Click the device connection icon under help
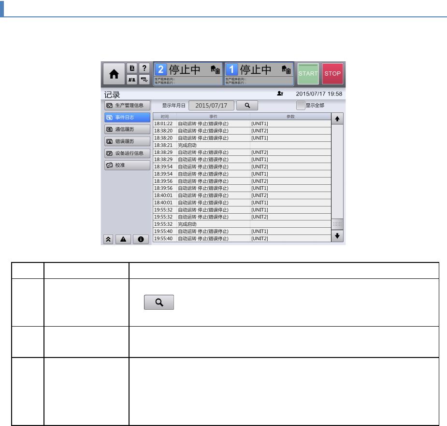This screenshot has width=447, height=426. pos(144,80)
